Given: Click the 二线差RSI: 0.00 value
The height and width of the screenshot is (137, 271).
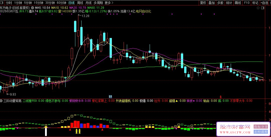Looking at the screenshot, I should click(33, 101).
